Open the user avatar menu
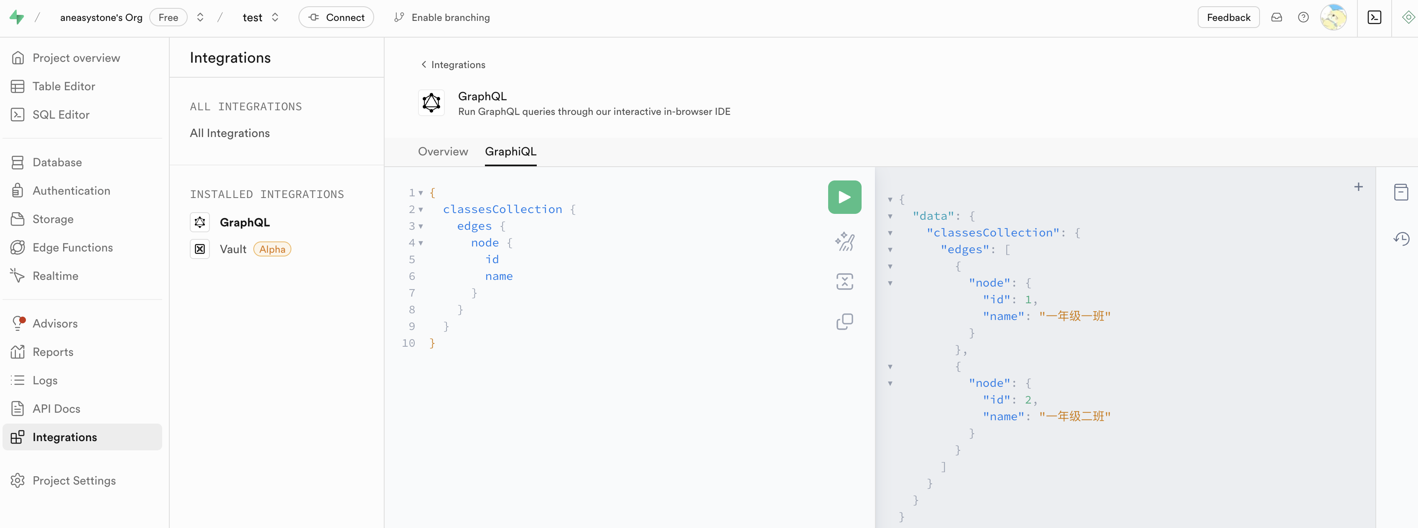The image size is (1418, 528). click(x=1333, y=17)
